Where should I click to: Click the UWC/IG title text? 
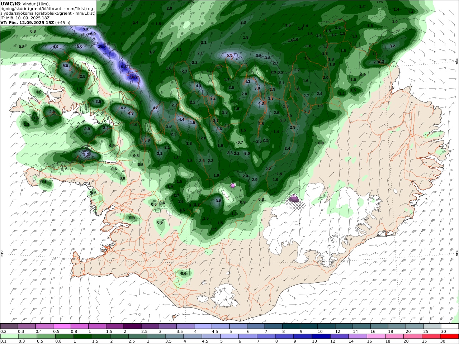(x=10, y=4)
